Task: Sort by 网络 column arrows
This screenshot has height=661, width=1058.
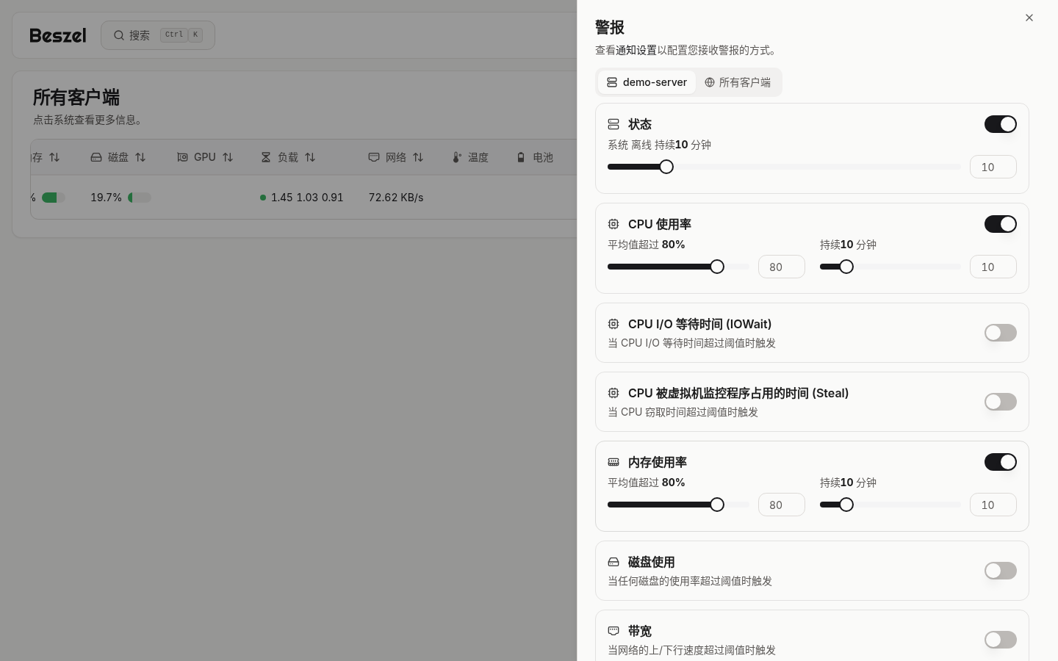Action: pyautogui.click(x=418, y=157)
